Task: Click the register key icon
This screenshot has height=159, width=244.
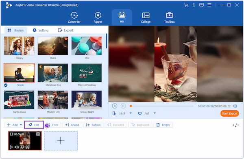Action: tap(194, 5)
